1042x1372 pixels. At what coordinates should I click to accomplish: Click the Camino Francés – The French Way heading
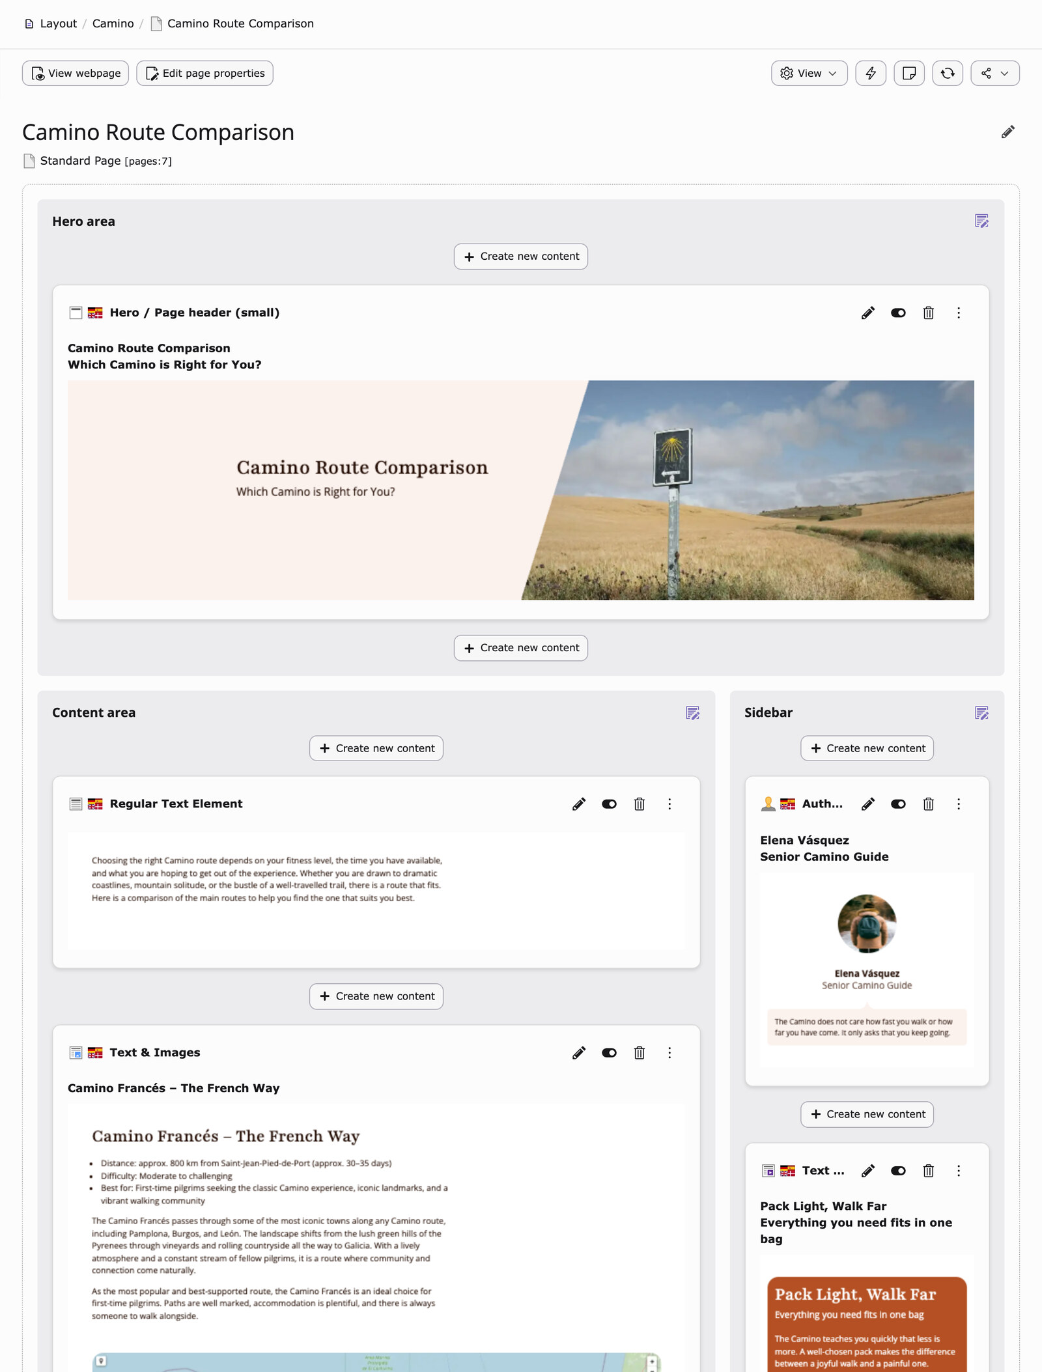[x=173, y=1088]
